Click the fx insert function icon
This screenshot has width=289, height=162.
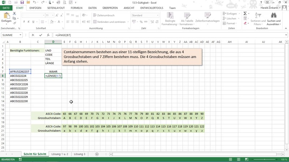coord(48,35)
